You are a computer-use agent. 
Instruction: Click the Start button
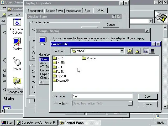pyautogui.click(x=8, y=123)
